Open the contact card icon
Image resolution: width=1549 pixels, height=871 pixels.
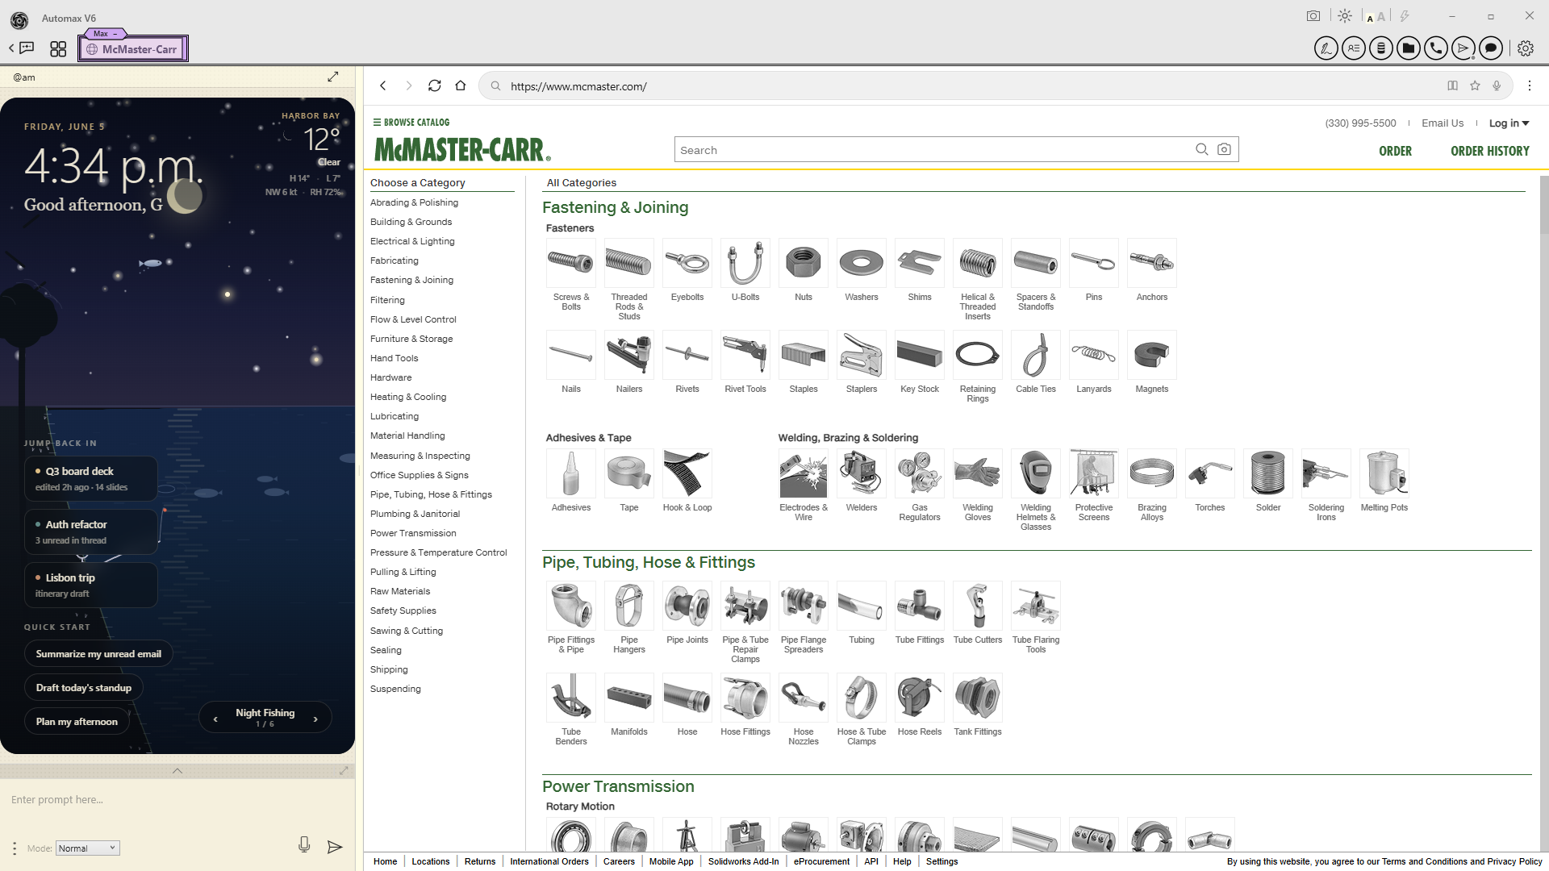(x=1354, y=49)
